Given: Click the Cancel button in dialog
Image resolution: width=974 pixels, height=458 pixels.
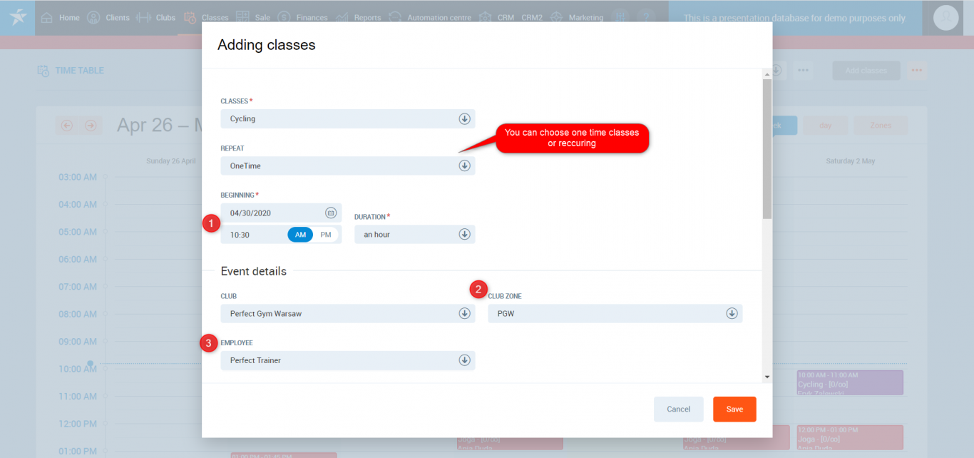Looking at the screenshot, I should point(678,409).
